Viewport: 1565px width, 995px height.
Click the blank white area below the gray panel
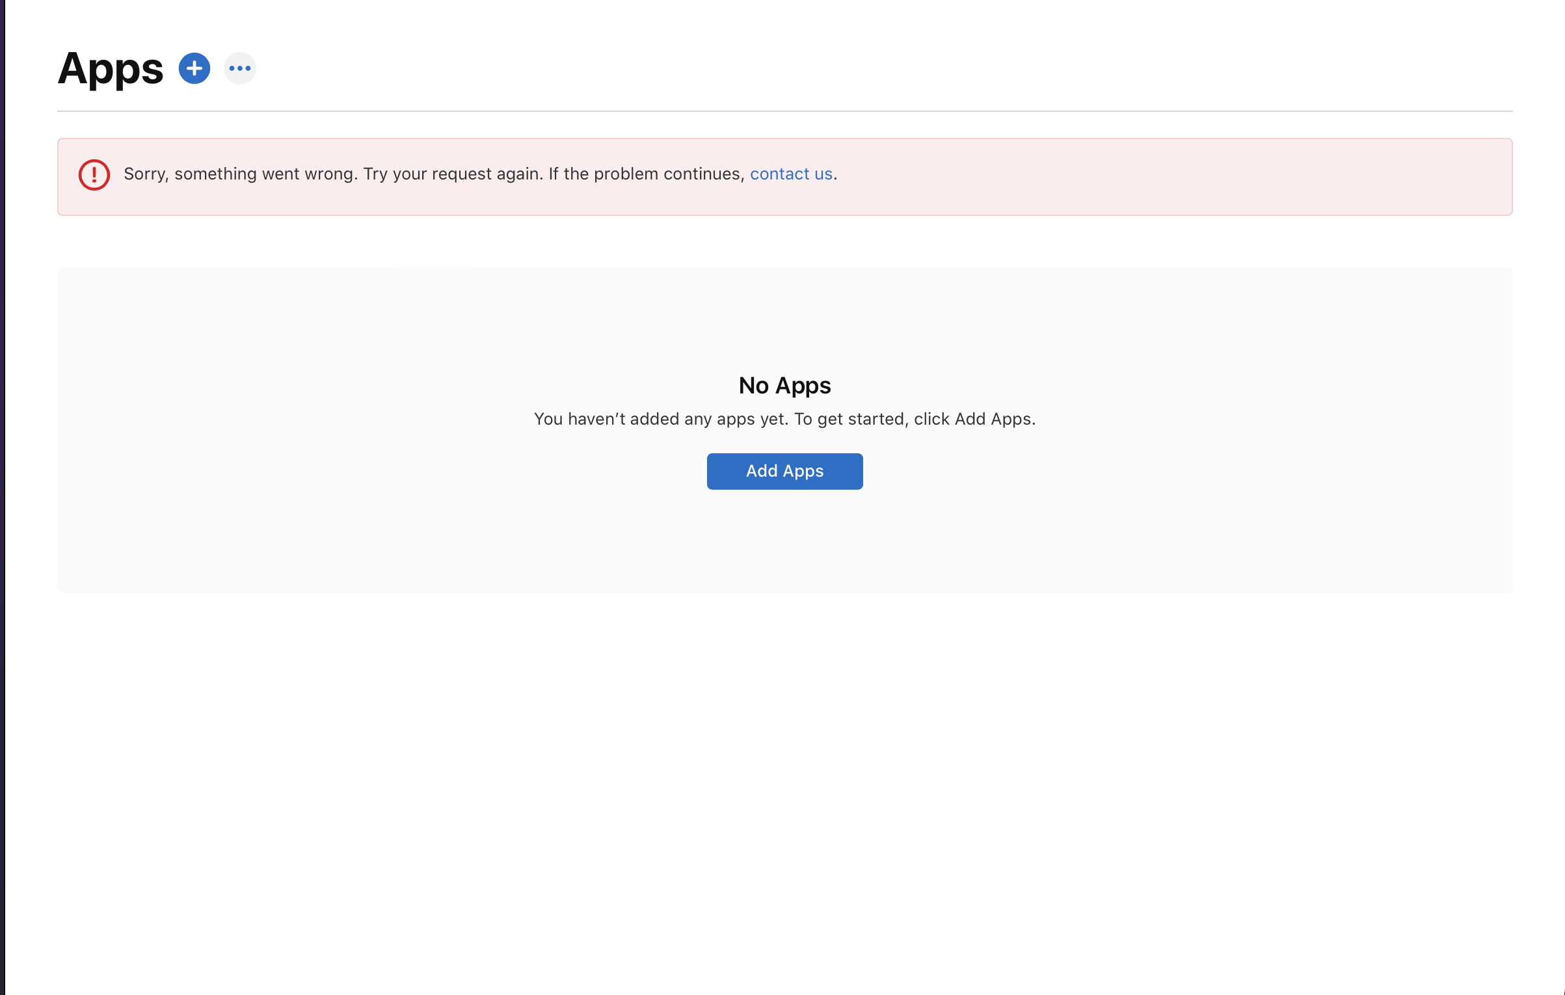click(x=784, y=780)
